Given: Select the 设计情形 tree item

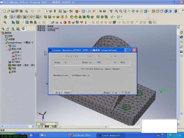Looking at the screenshot, I should click(x=14, y=62).
